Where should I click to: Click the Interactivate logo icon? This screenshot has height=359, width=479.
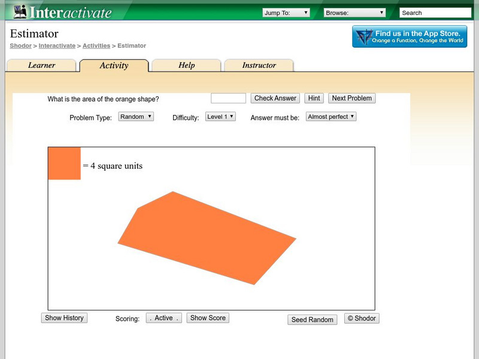(x=20, y=11)
